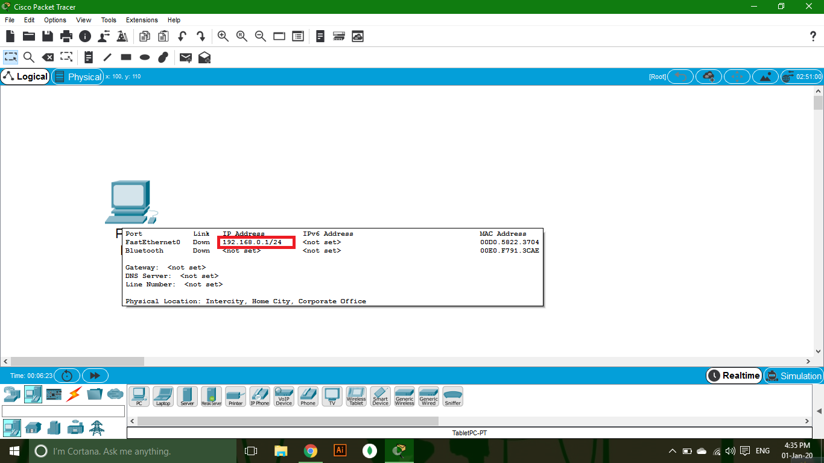824x463 pixels.
Task: Reset zoom with the R magnifier
Action: (x=242, y=36)
